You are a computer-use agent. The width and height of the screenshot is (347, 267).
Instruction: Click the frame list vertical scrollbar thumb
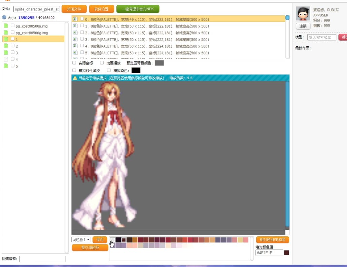pyautogui.click(x=287, y=18)
